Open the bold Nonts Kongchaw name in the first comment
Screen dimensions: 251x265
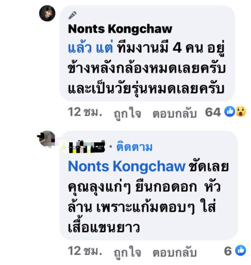click(120, 29)
